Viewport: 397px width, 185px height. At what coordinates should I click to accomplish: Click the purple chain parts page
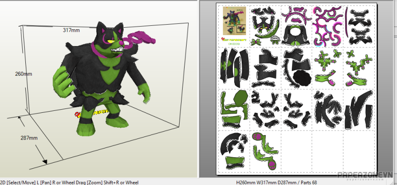pos(328,26)
